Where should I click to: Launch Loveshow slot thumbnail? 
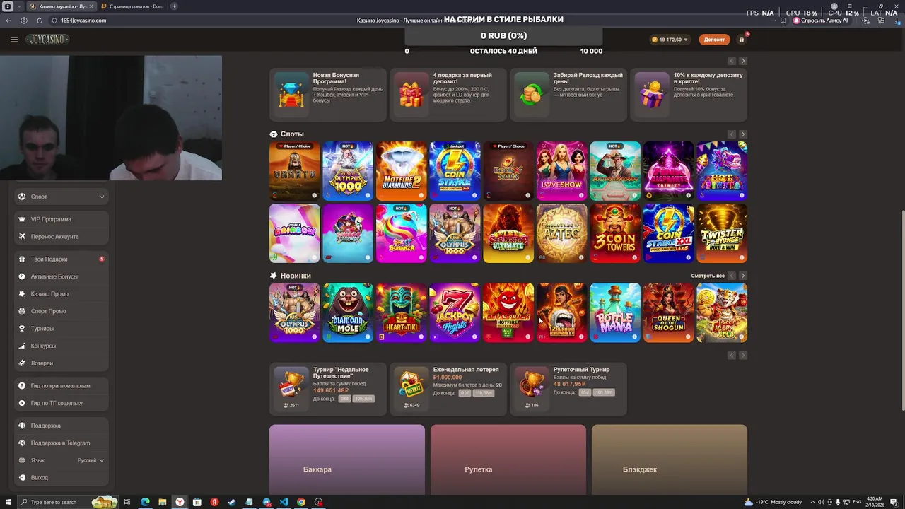coord(561,171)
